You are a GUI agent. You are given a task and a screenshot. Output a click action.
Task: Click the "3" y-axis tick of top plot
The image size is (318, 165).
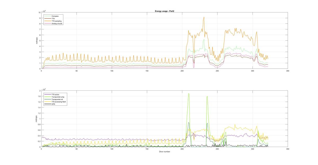click(40, 52)
